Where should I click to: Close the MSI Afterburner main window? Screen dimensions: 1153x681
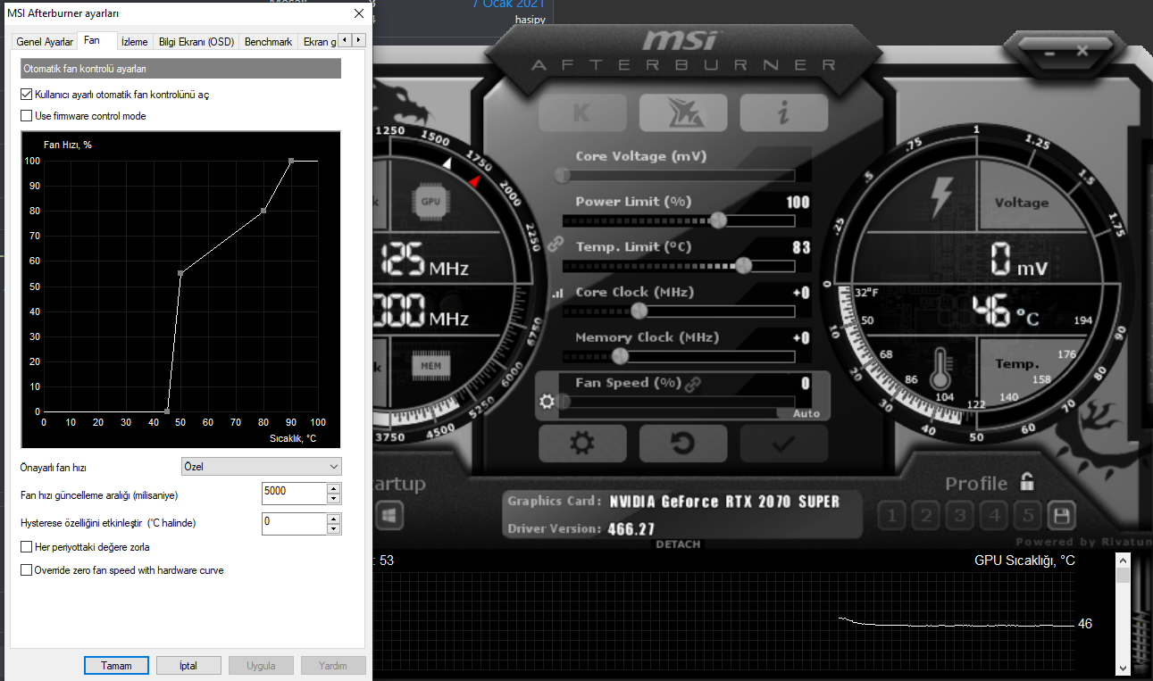pyautogui.click(x=1082, y=52)
